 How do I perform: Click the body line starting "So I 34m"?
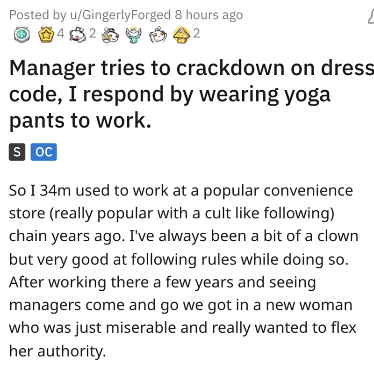[x=181, y=191]
